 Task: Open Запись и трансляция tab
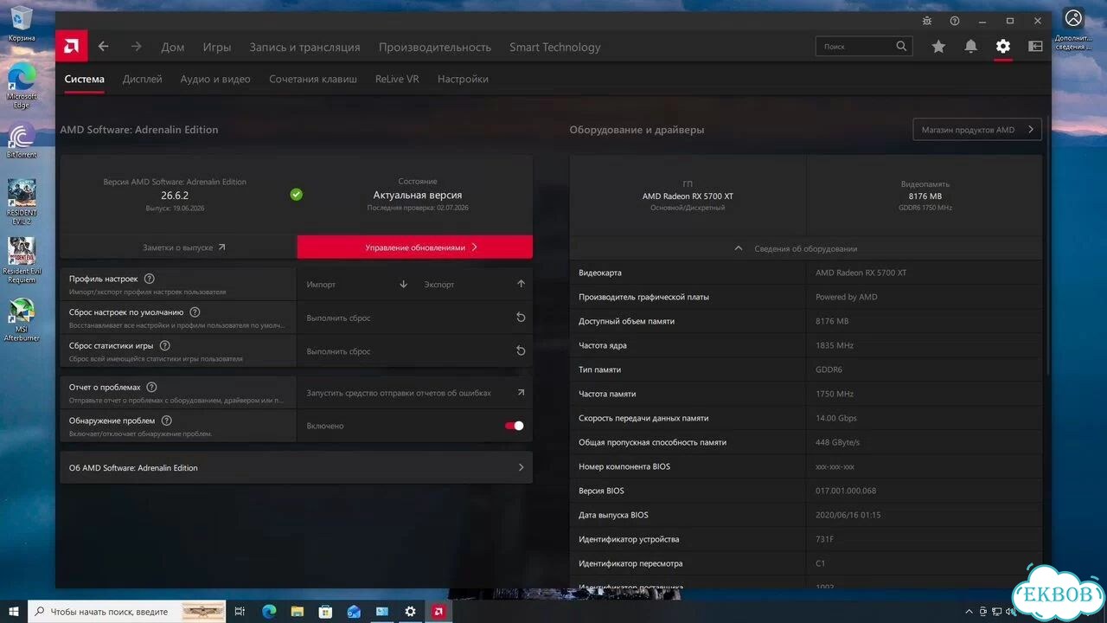pyautogui.click(x=304, y=47)
